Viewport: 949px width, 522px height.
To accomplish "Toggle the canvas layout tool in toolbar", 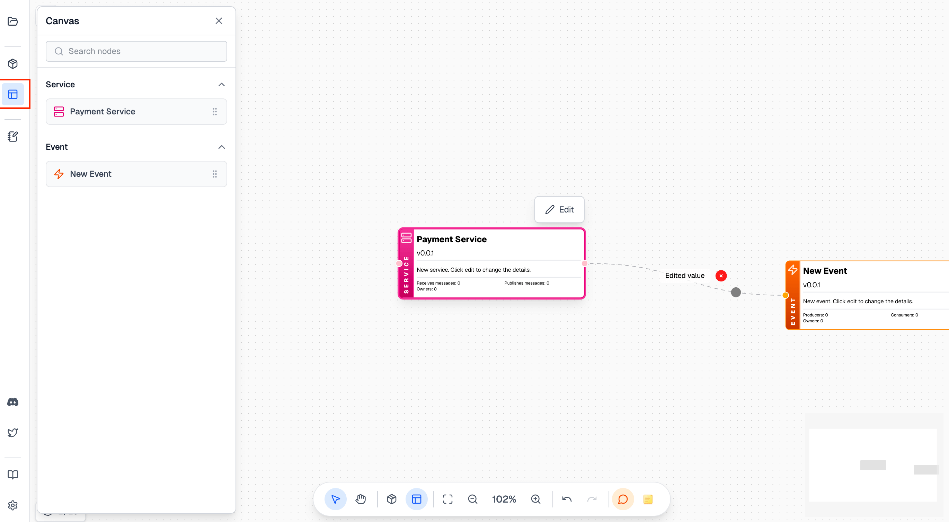I will point(417,499).
